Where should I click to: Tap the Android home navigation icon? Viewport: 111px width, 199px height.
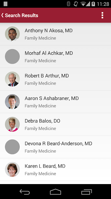coord(55,192)
